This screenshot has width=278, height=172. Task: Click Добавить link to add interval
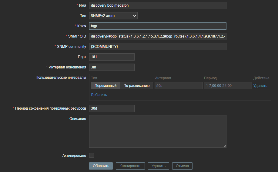(x=99, y=95)
